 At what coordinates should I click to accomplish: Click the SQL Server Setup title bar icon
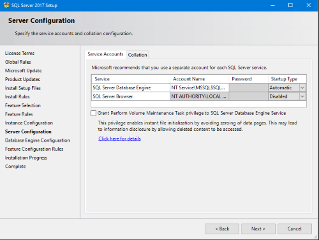click(x=6, y=5)
